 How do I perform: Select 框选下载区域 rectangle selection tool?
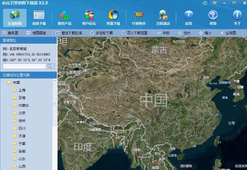[69, 33]
